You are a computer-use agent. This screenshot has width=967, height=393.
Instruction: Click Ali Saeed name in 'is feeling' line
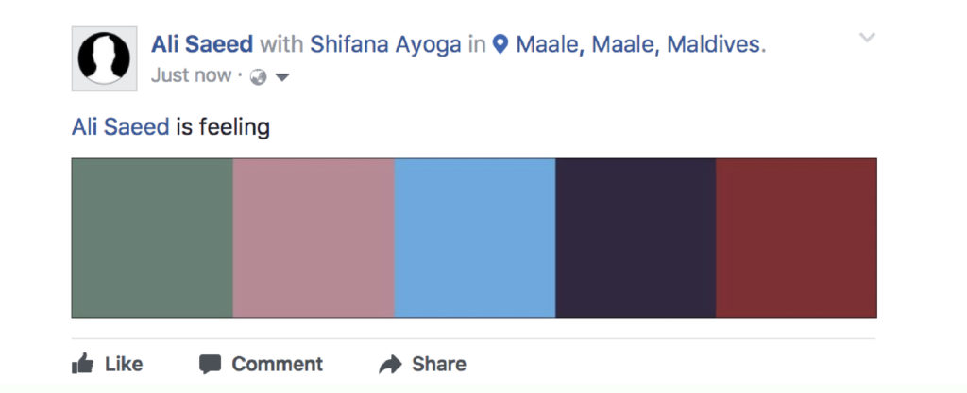(120, 127)
